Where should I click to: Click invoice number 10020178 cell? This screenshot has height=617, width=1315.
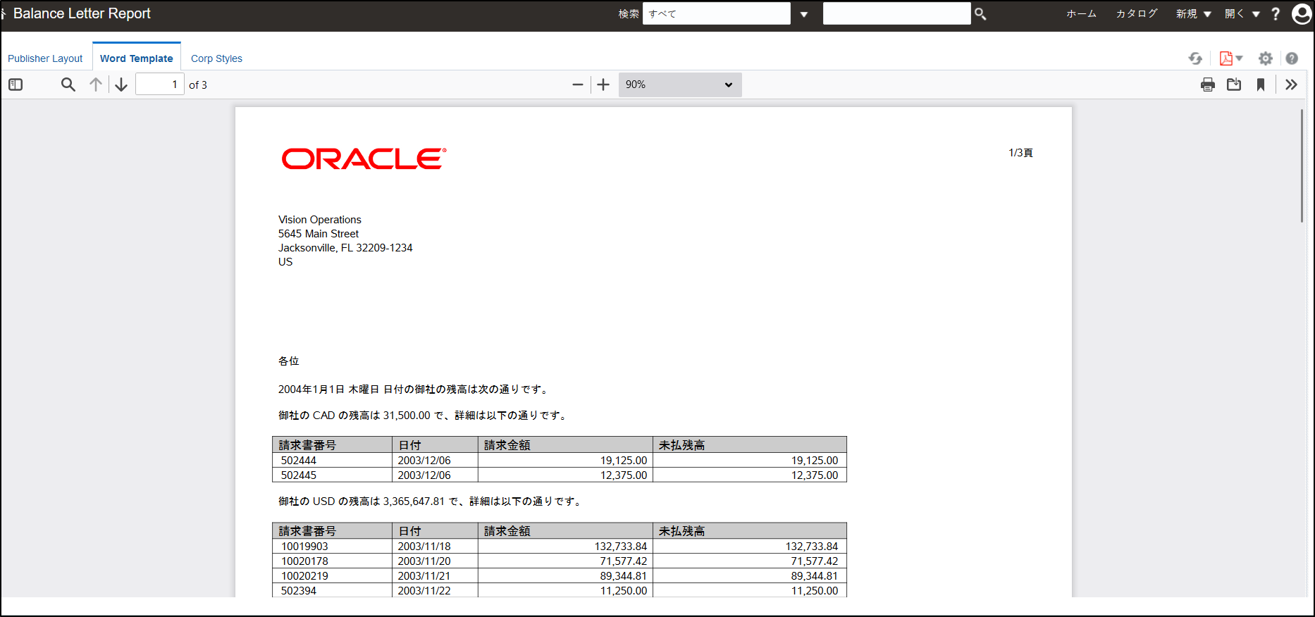pos(332,561)
